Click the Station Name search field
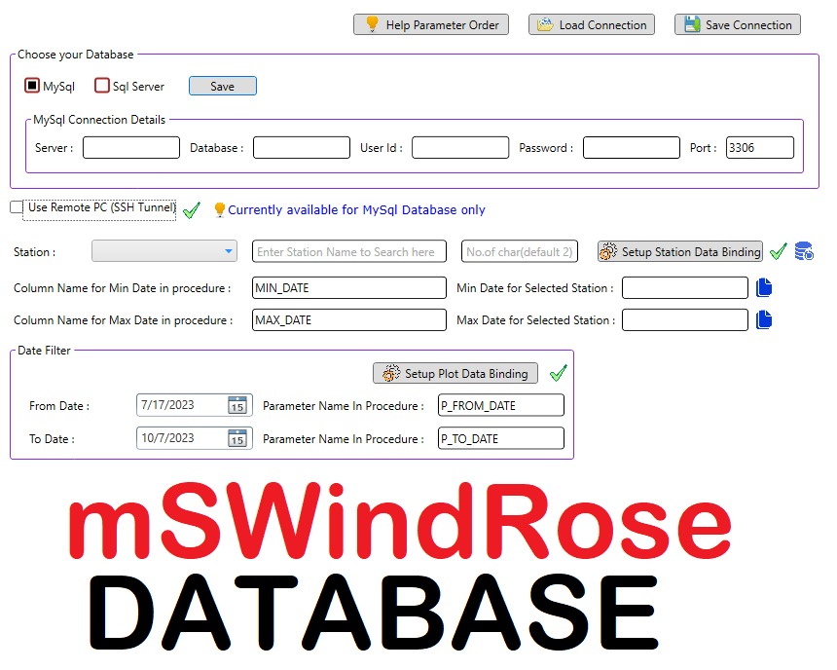This screenshot has width=837, height=670. 349,251
